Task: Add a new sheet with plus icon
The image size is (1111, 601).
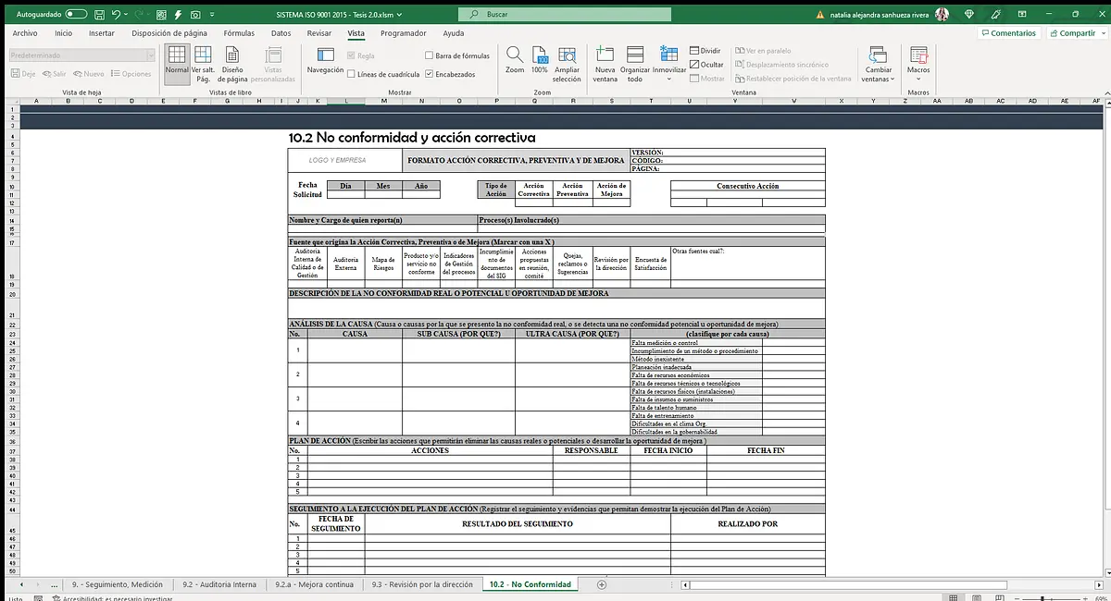Action: point(602,584)
